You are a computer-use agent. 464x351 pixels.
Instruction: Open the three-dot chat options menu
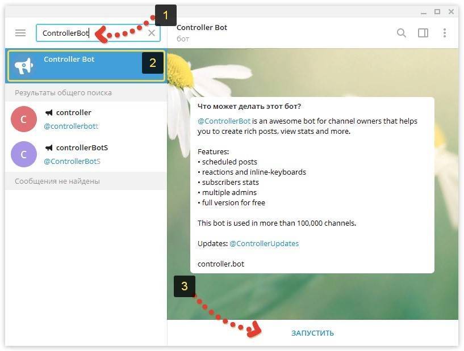[x=445, y=33]
